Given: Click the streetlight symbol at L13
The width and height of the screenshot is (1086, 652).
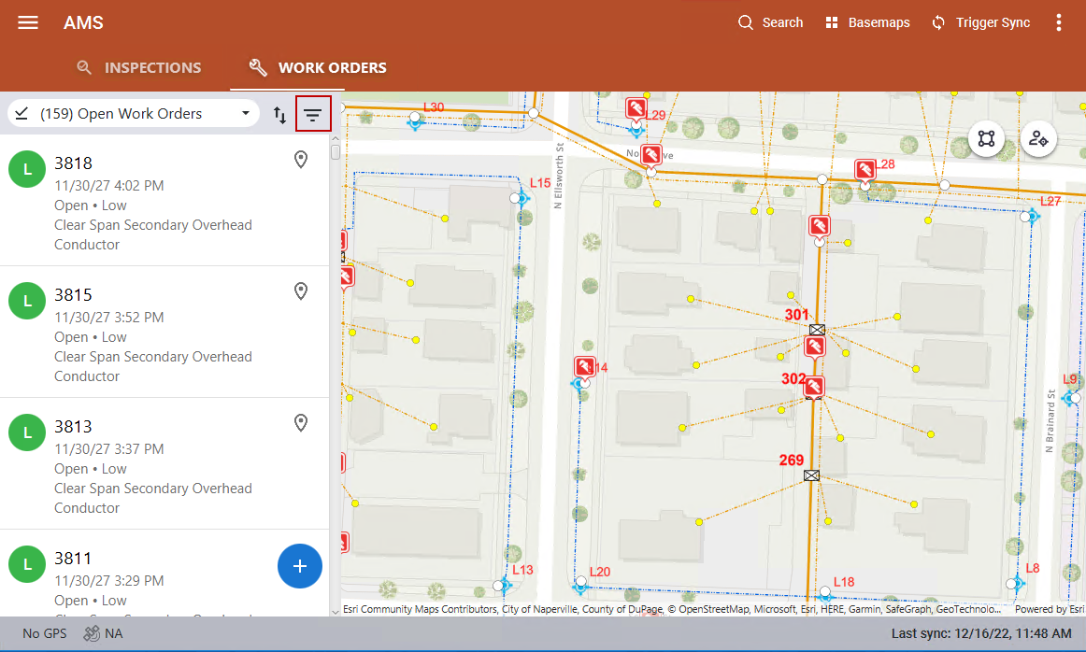Looking at the screenshot, I should (506, 586).
